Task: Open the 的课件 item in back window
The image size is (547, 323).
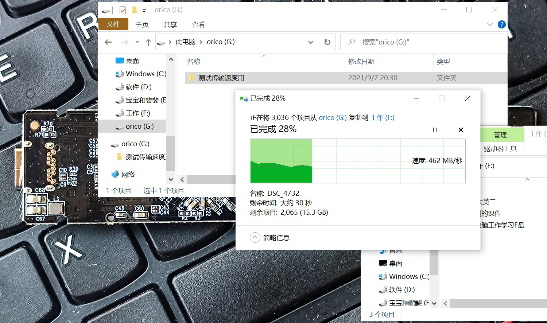Action: [491, 213]
